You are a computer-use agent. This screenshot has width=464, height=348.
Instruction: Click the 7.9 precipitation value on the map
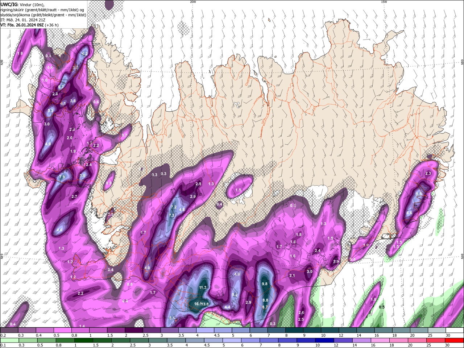tap(62, 177)
